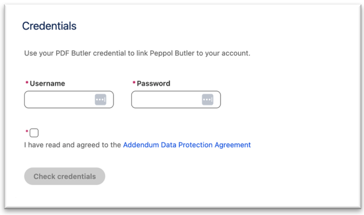Click the red asterisk beside the checkbox
Image resolution: width=364 pixels, height=215 pixels.
coord(27,132)
